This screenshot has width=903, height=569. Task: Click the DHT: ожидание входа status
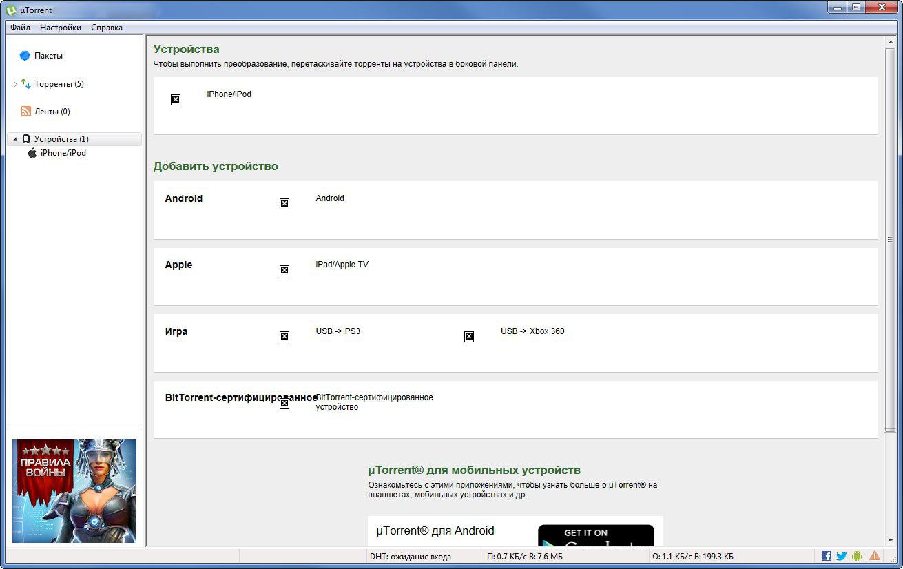[411, 557]
